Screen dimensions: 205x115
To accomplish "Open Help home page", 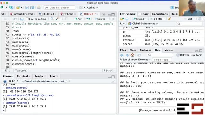I will 132,55.
